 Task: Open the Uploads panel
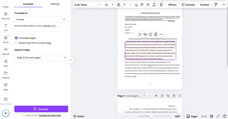pyautogui.click(x=6, y=51)
